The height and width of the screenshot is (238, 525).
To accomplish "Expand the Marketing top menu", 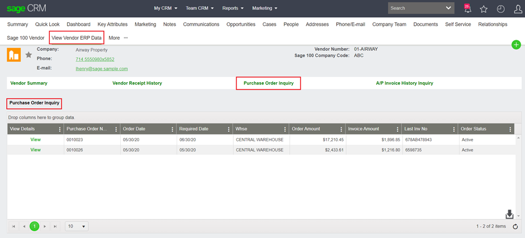I will tap(265, 8).
